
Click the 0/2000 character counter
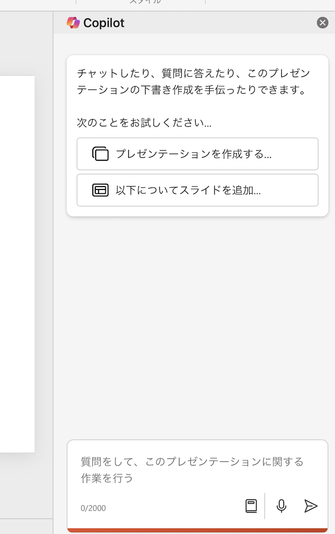click(93, 508)
